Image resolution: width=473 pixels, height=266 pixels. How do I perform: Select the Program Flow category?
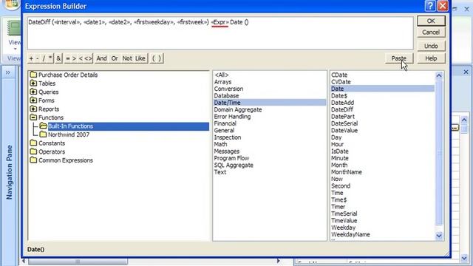(x=231, y=158)
